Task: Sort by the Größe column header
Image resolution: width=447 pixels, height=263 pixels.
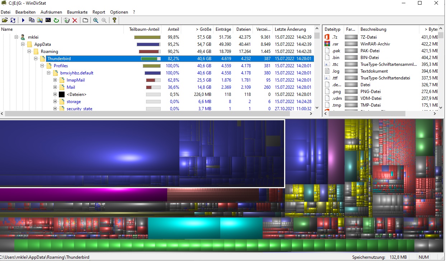Action: coord(197,29)
